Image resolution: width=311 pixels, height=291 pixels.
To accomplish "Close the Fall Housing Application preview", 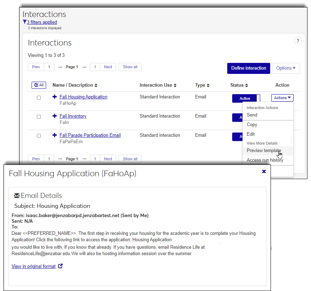I will pyautogui.click(x=264, y=171).
